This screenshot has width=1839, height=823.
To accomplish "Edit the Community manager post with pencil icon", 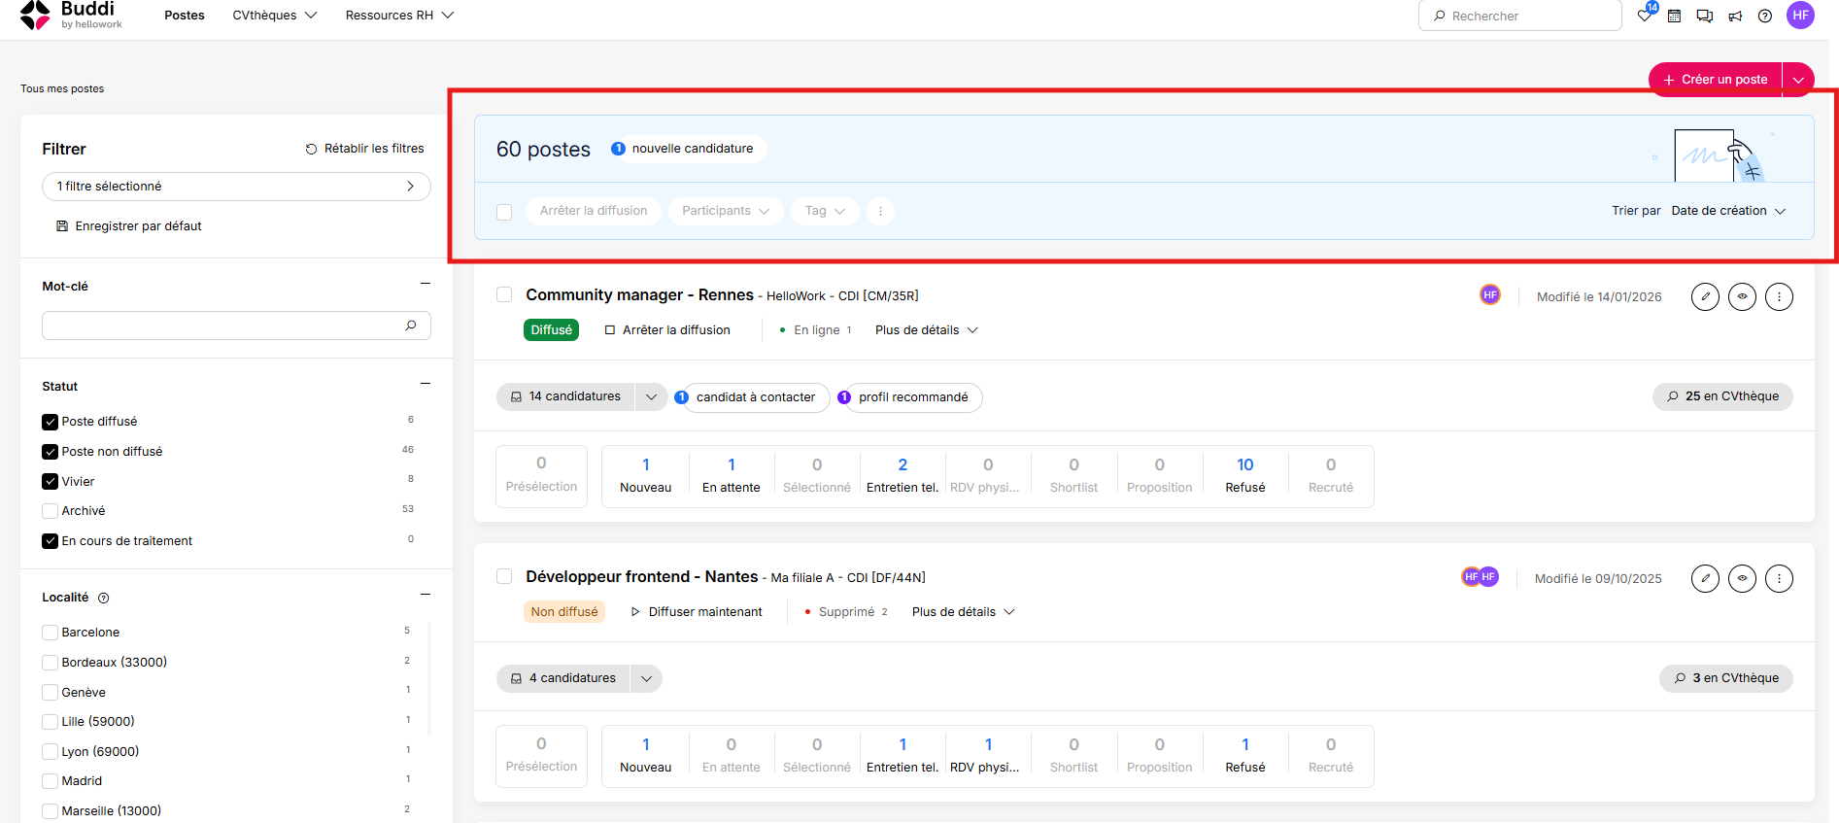I will pos(1705,296).
